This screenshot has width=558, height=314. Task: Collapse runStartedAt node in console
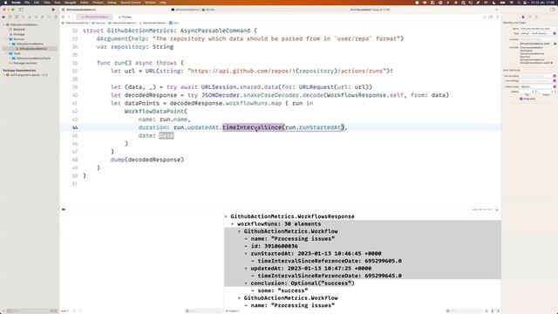(246, 254)
